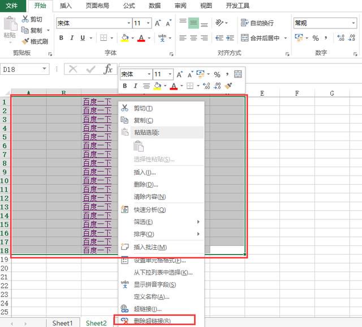
Task: Increase font size in ribbon
Action: point(158,23)
